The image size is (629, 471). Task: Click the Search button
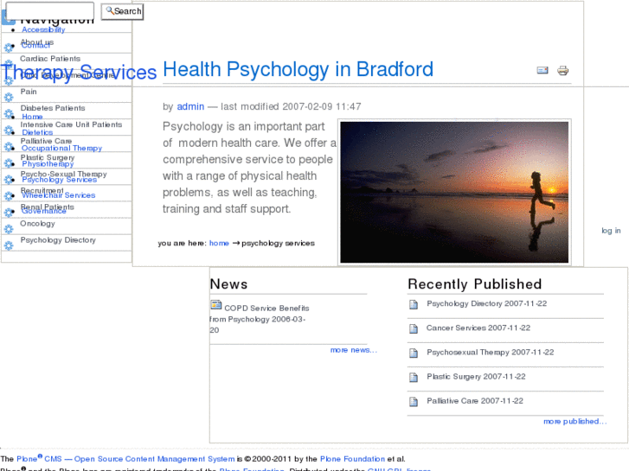[122, 11]
